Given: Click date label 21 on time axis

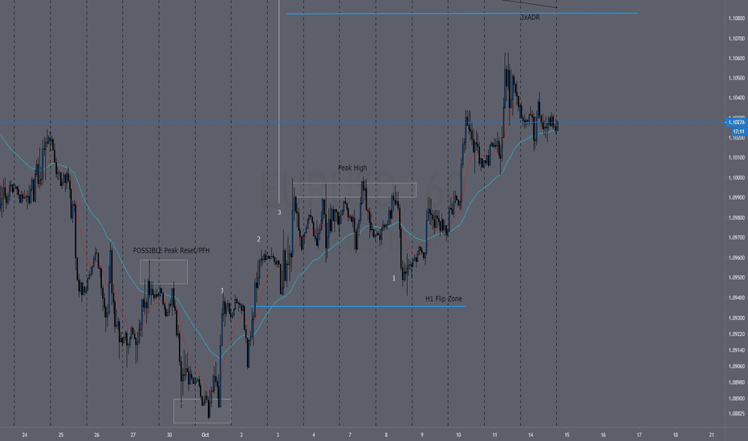Looking at the screenshot, I should (x=711, y=435).
